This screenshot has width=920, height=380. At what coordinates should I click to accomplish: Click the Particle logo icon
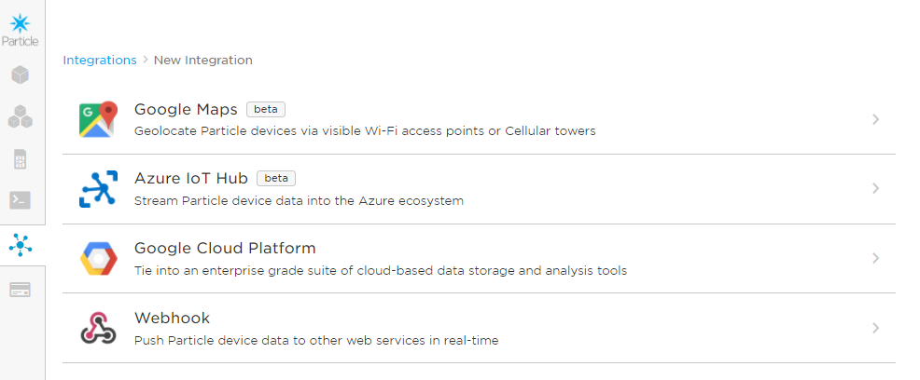21,22
